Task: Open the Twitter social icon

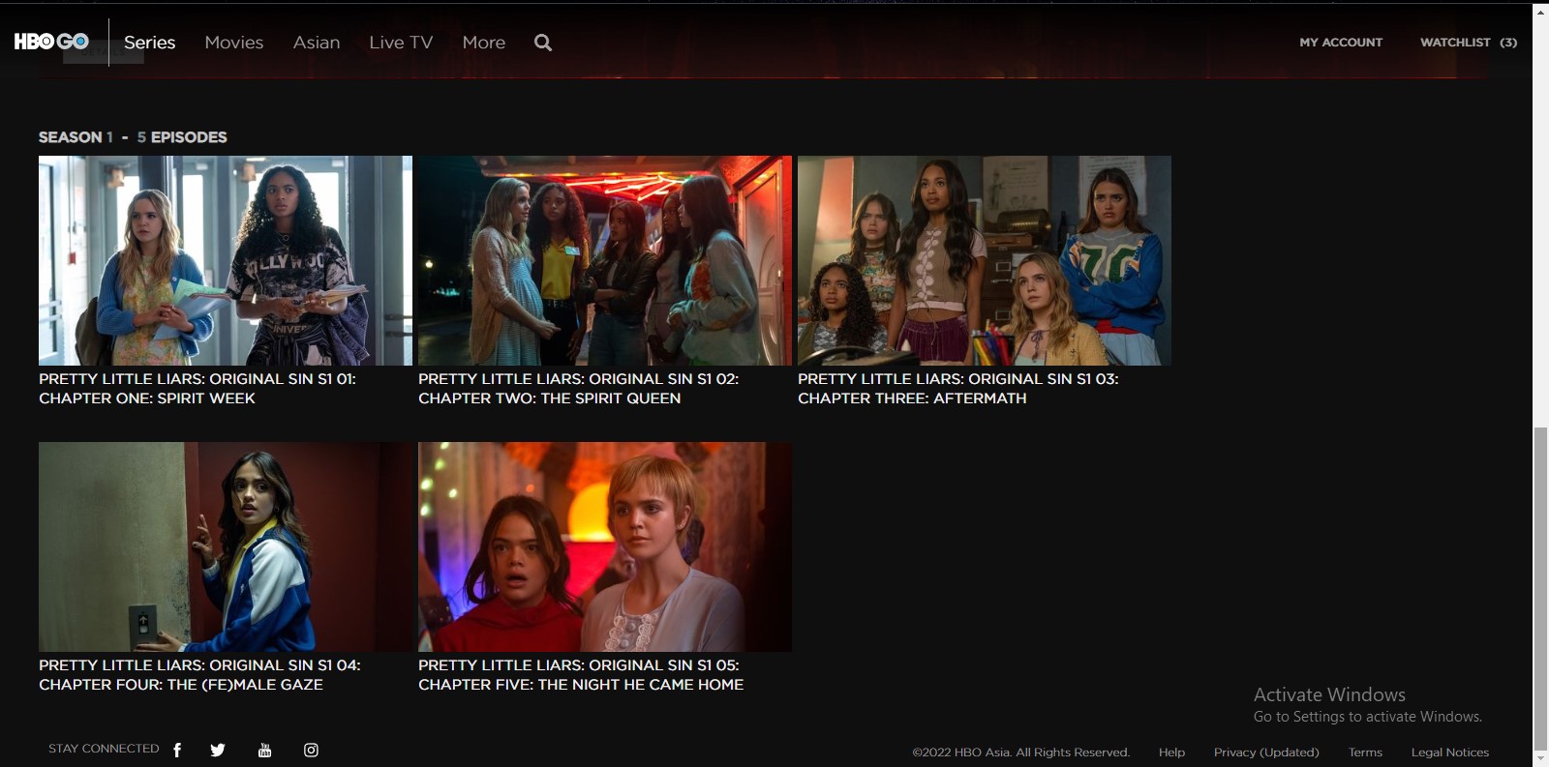Action: (218, 750)
